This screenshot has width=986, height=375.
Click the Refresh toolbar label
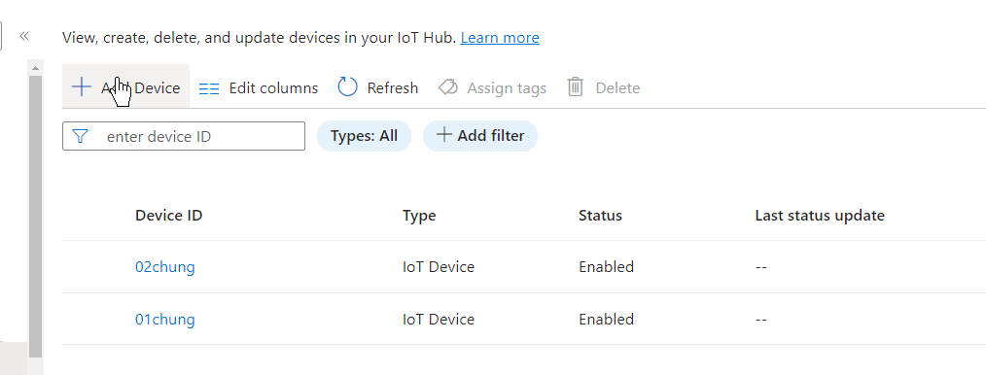(x=393, y=88)
